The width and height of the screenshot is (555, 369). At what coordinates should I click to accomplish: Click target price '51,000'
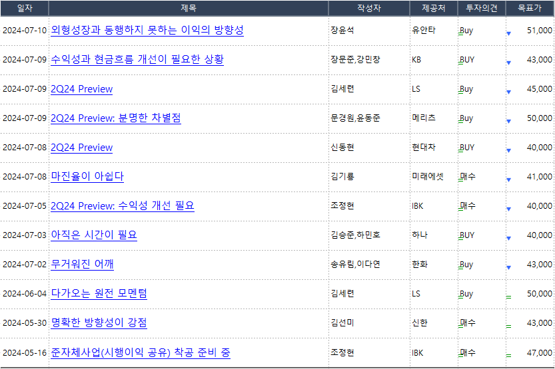[540, 31]
